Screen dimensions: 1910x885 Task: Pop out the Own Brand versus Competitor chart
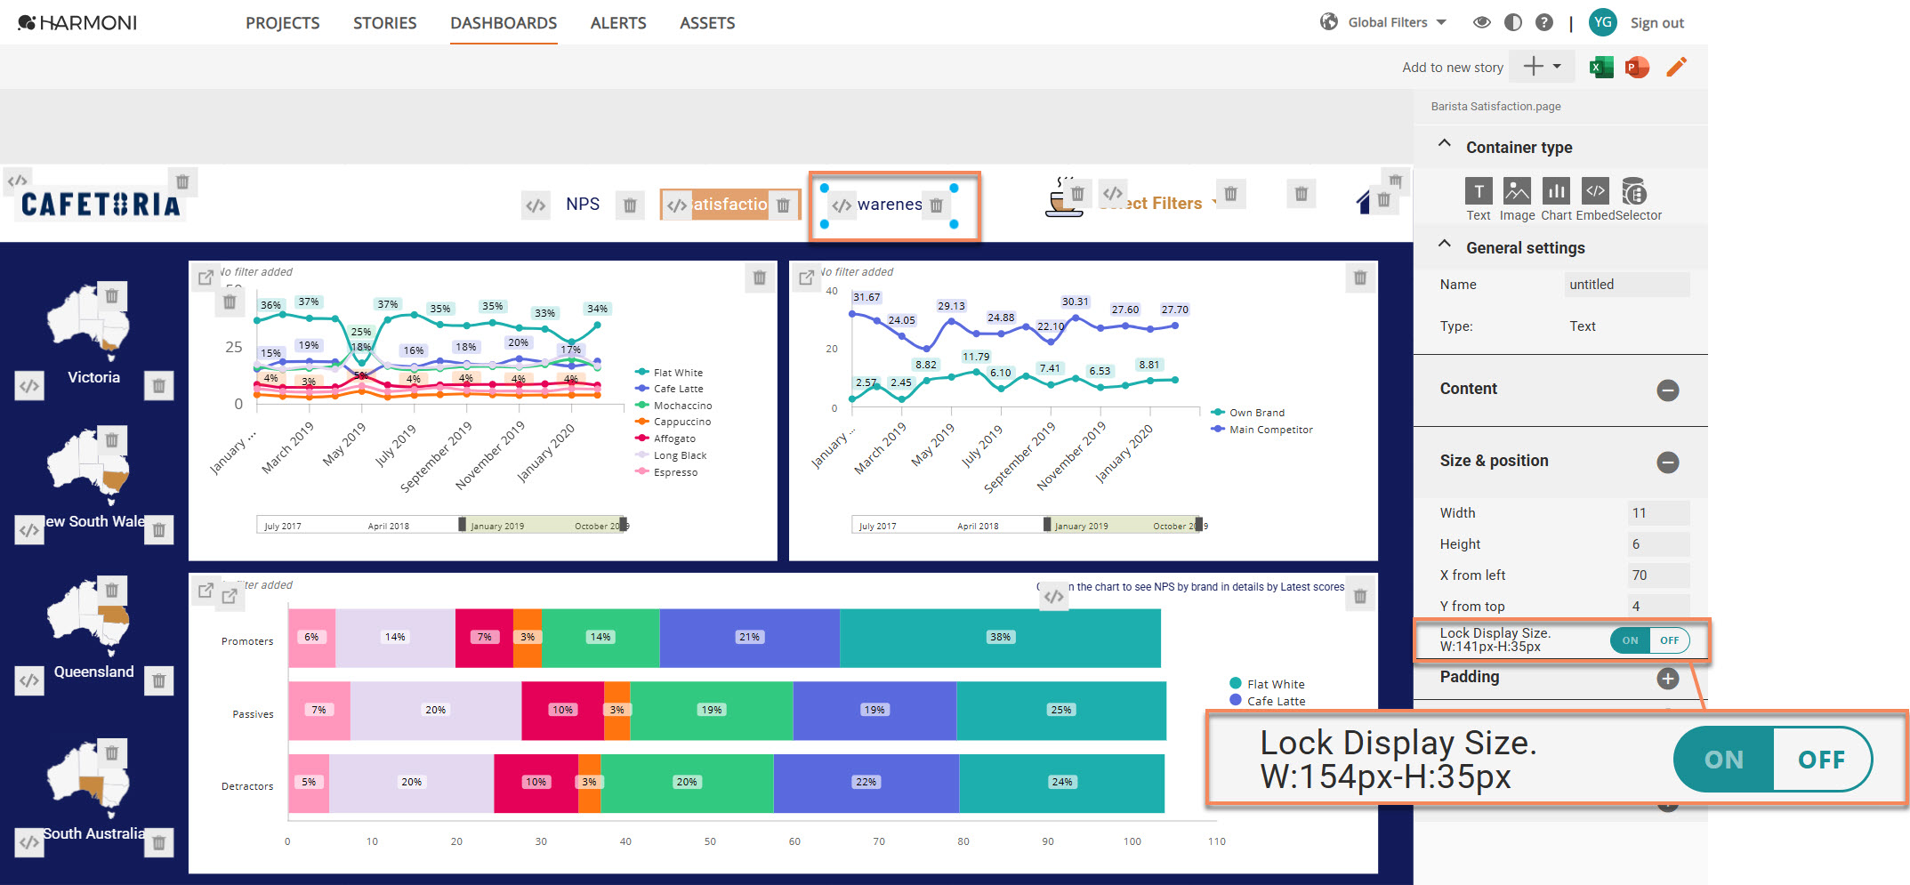[x=806, y=278]
